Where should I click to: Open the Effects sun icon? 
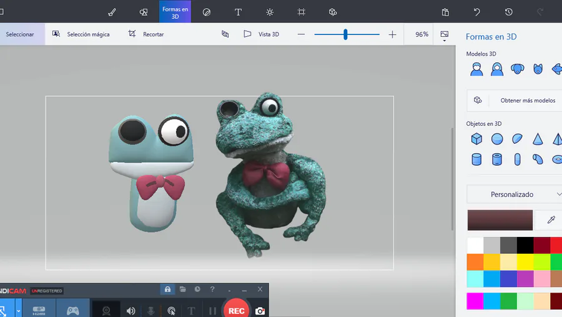click(270, 12)
